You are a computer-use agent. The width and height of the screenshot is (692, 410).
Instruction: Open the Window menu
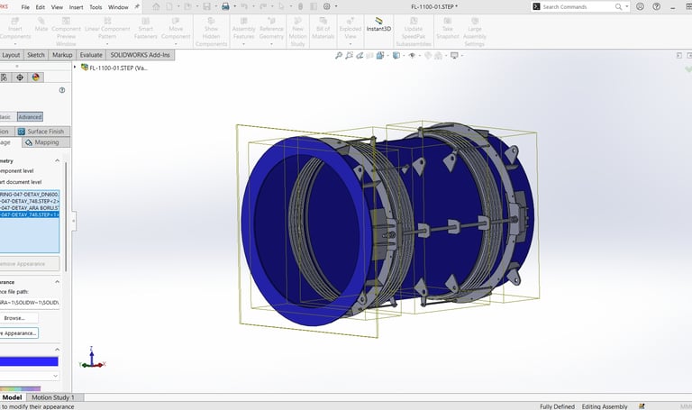[x=118, y=7]
